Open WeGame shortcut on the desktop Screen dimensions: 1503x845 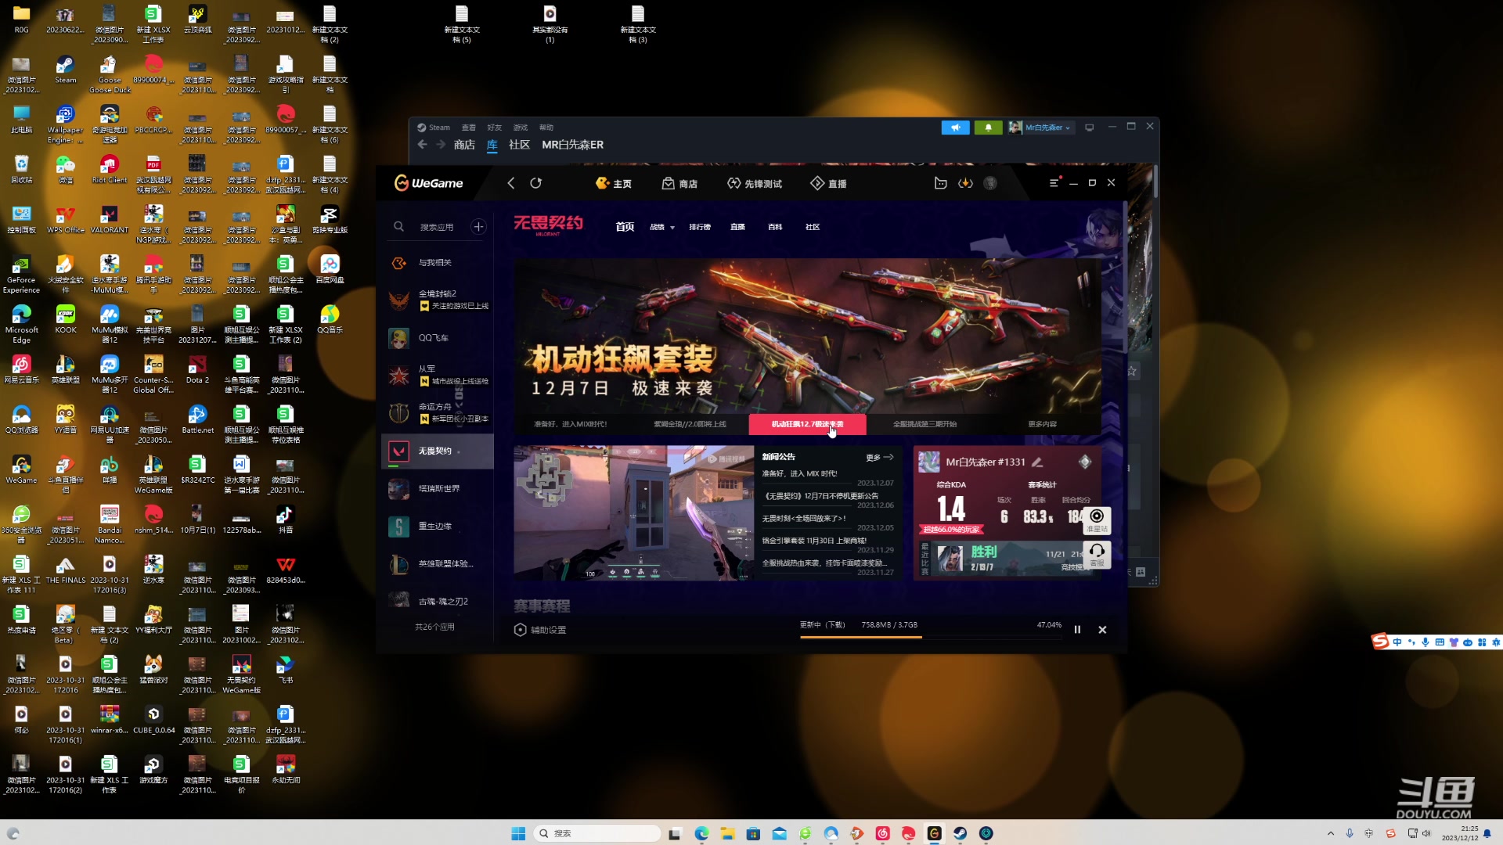[x=21, y=469]
